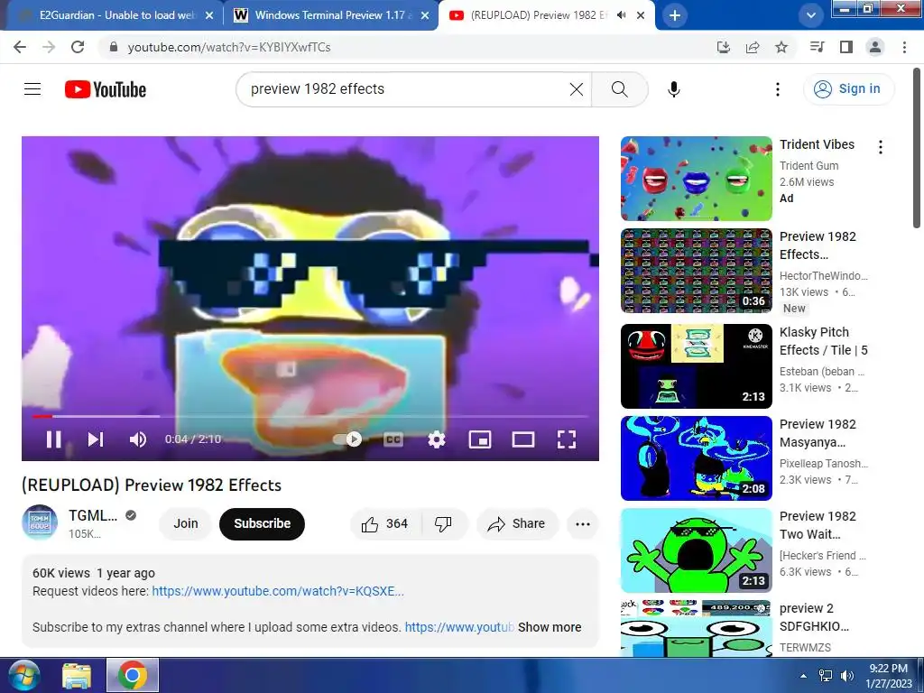Open a new browser tab
Image resolution: width=924 pixels, height=693 pixels.
pos(675,15)
